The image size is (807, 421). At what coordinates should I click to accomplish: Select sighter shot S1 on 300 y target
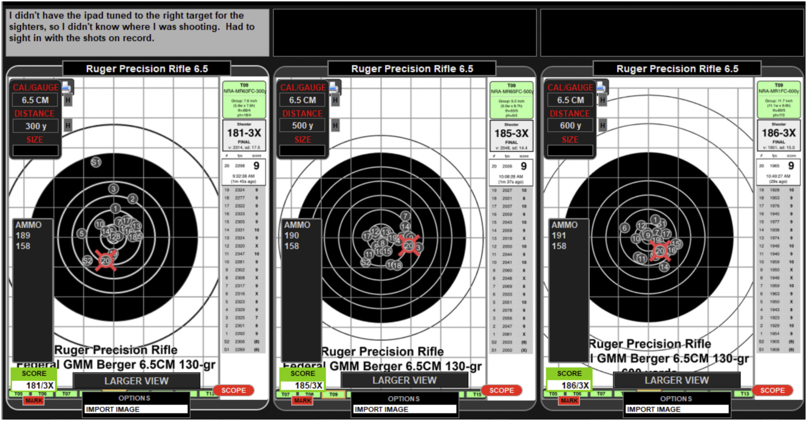pos(96,162)
